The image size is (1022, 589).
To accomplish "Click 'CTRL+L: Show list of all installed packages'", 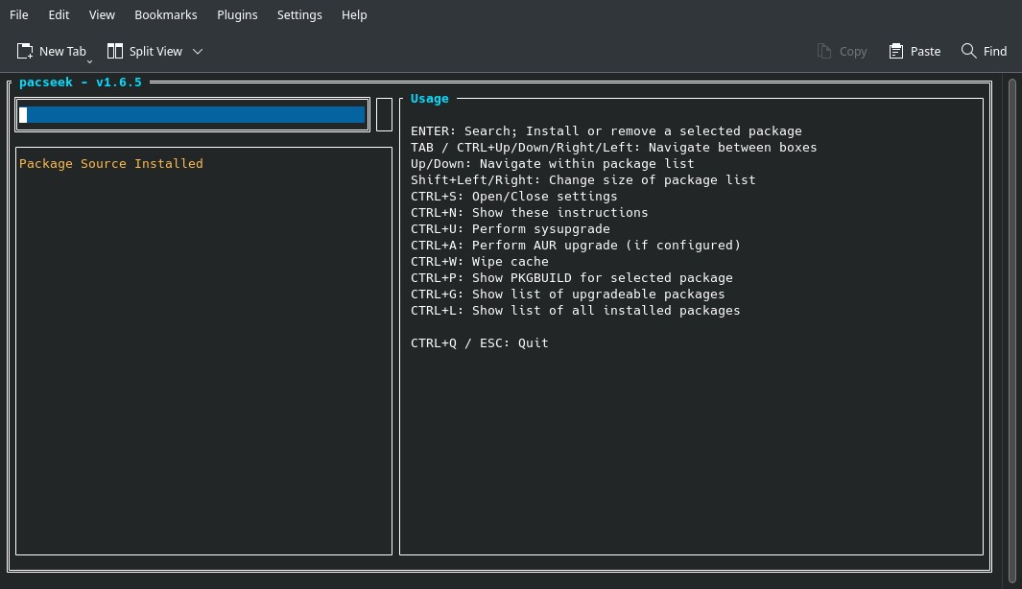I will (x=576, y=310).
